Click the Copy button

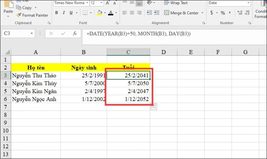(24, 8)
